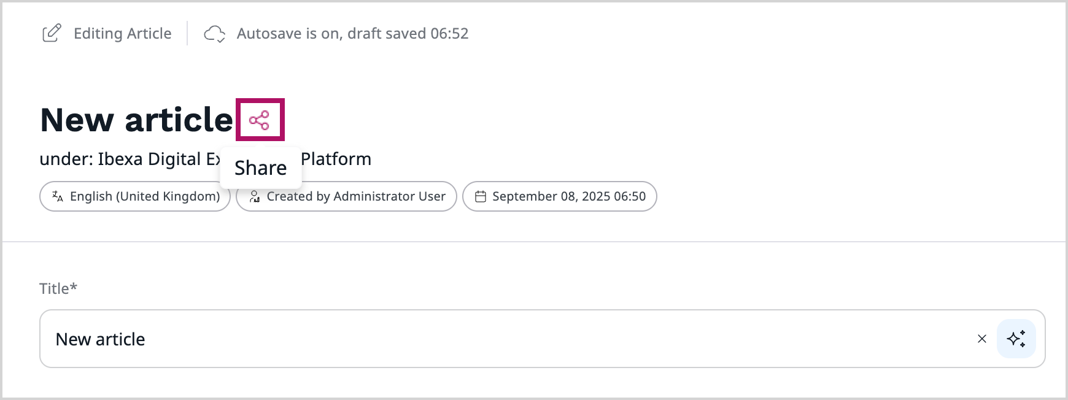
Task: Click the vertical separator after Editing Article
Action: [187, 33]
